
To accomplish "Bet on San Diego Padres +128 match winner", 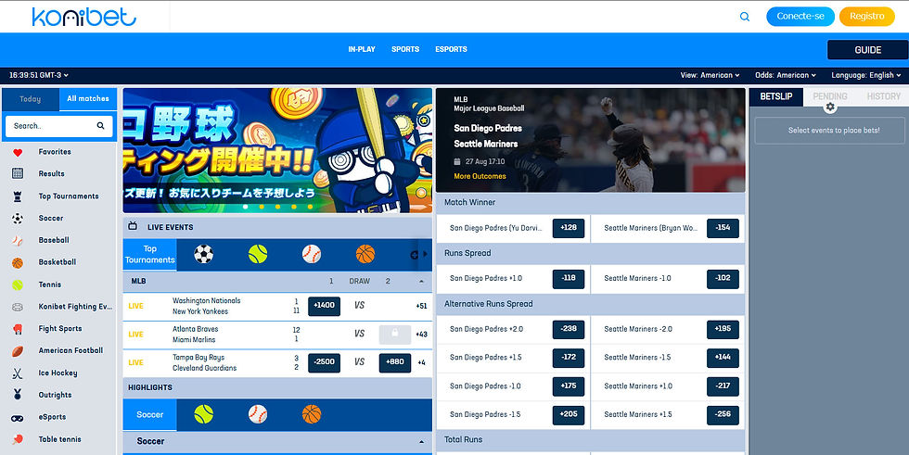I will pos(568,228).
